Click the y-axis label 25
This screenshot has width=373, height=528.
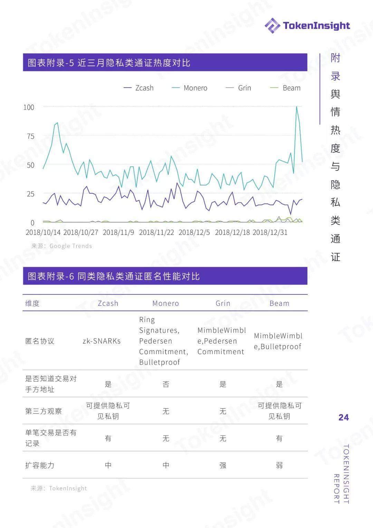tap(30, 194)
